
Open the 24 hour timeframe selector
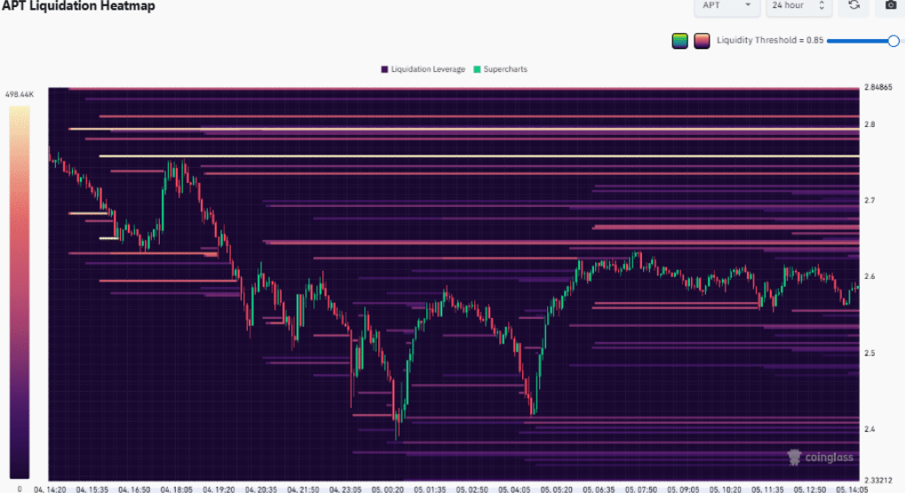coord(798,5)
